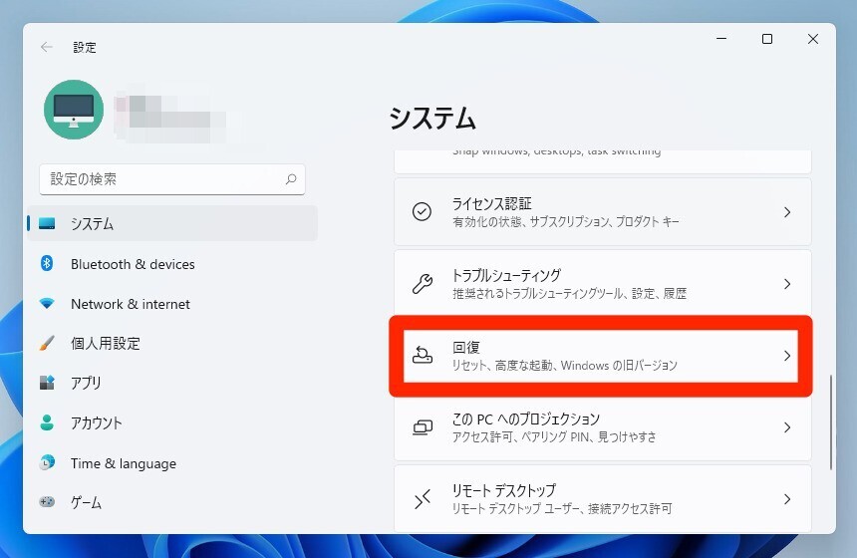Click the 設定の検索 search field
Image resolution: width=857 pixels, height=558 pixels.
pyautogui.click(x=172, y=179)
